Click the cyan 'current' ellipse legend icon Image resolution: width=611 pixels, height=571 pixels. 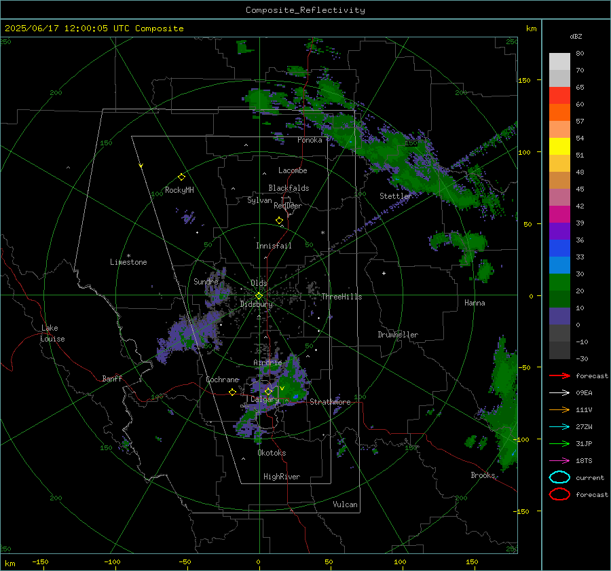point(559,477)
